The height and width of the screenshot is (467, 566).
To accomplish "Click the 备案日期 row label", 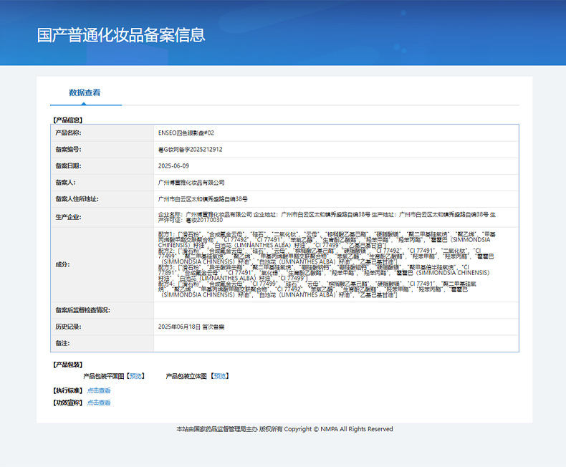I will (68, 166).
